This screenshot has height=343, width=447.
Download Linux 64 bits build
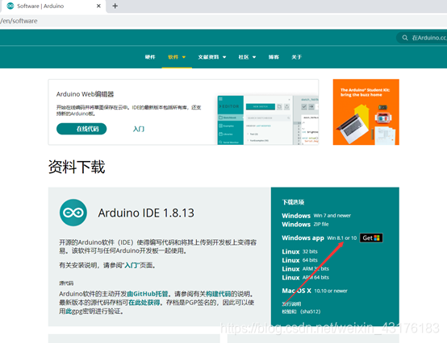[x=299, y=260]
